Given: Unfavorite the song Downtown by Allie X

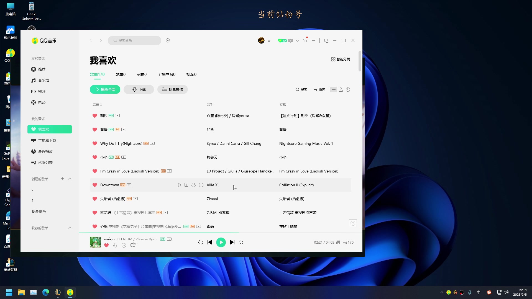Looking at the screenshot, I should (x=94, y=185).
